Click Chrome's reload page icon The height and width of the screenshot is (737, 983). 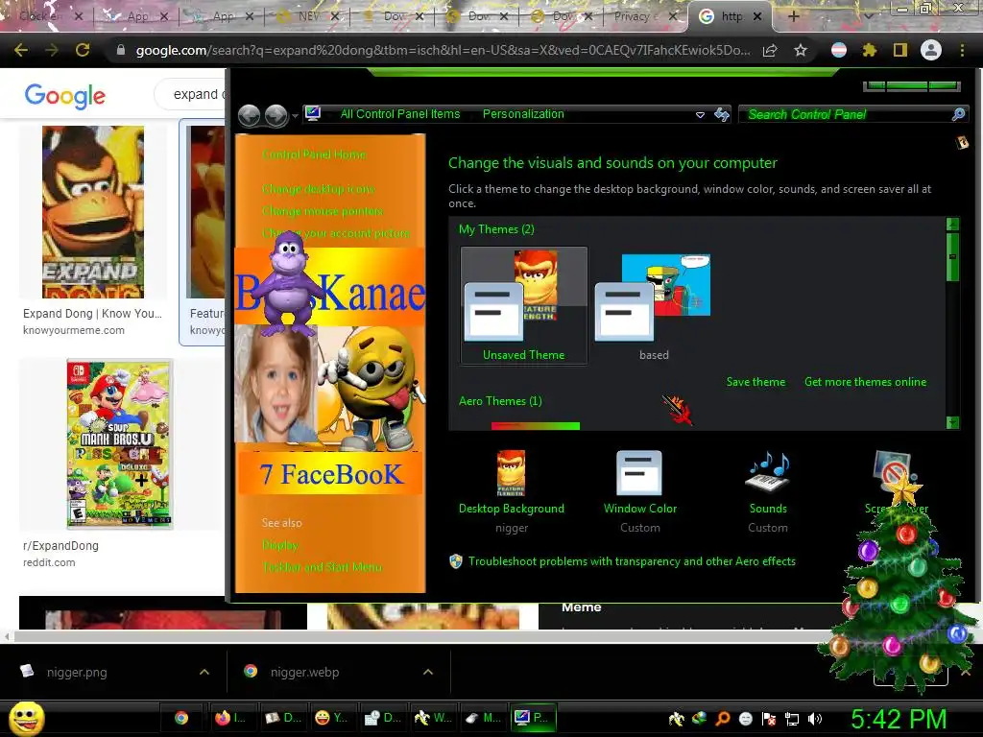pyautogui.click(x=83, y=50)
